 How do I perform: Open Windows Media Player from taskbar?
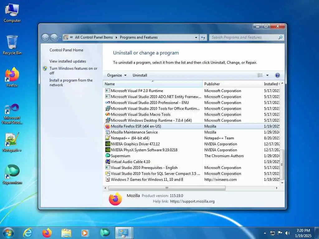[85, 233]
